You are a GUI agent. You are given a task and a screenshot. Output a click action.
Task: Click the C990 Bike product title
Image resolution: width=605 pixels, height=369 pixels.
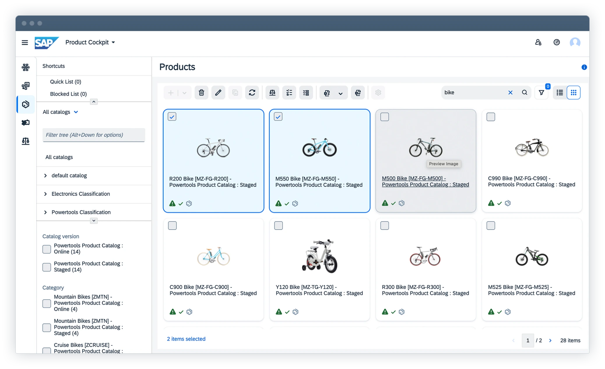(532, 181)
